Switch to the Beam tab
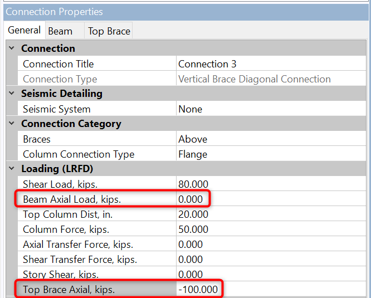371x298 pixels. click(x=60, y=31)
